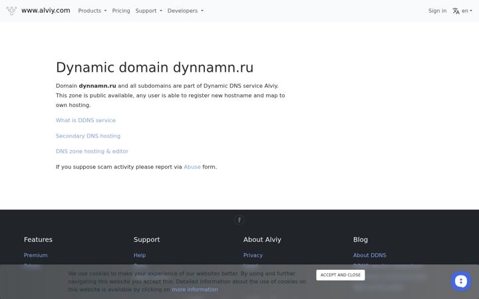Click the About Alviy footer heading
Viewport: 479px width, 299px height.
pyautogui.click(x=262, y=239)
